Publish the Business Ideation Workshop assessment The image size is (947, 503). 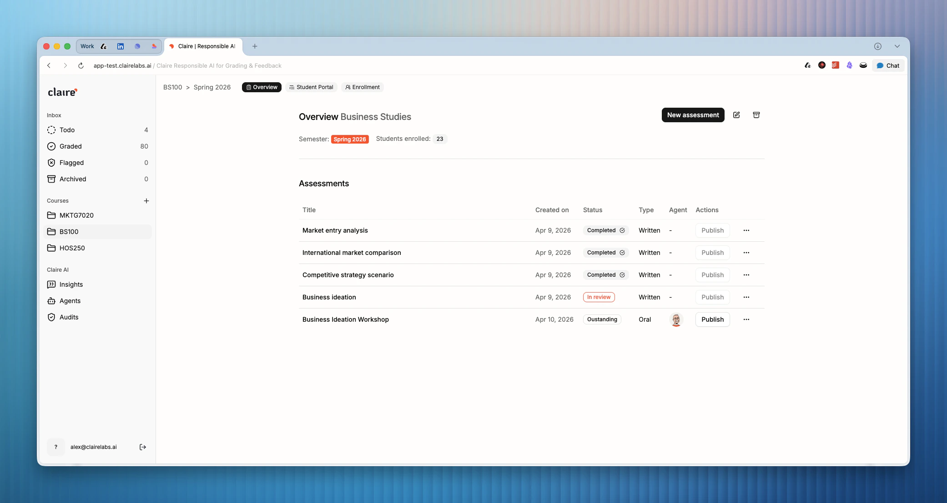pyautogui.click(x=712, y=319)
